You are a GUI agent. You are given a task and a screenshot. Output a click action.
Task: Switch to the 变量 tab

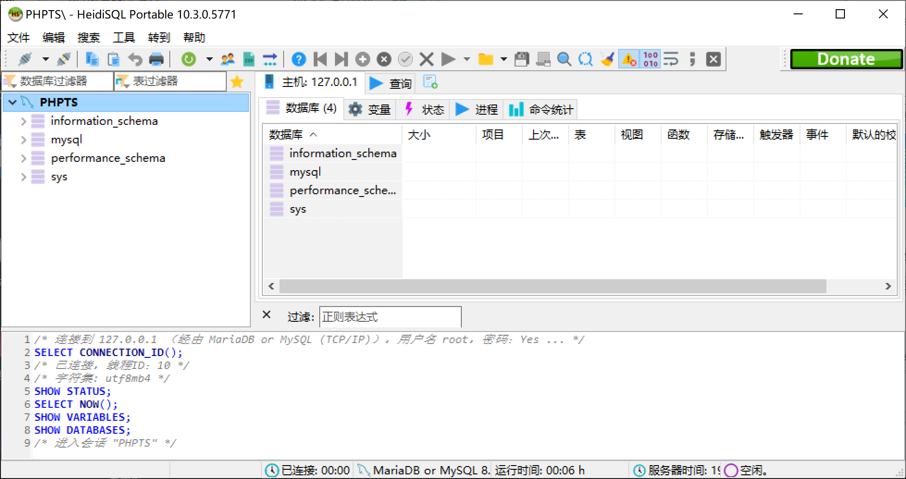[x=370, y=110]
